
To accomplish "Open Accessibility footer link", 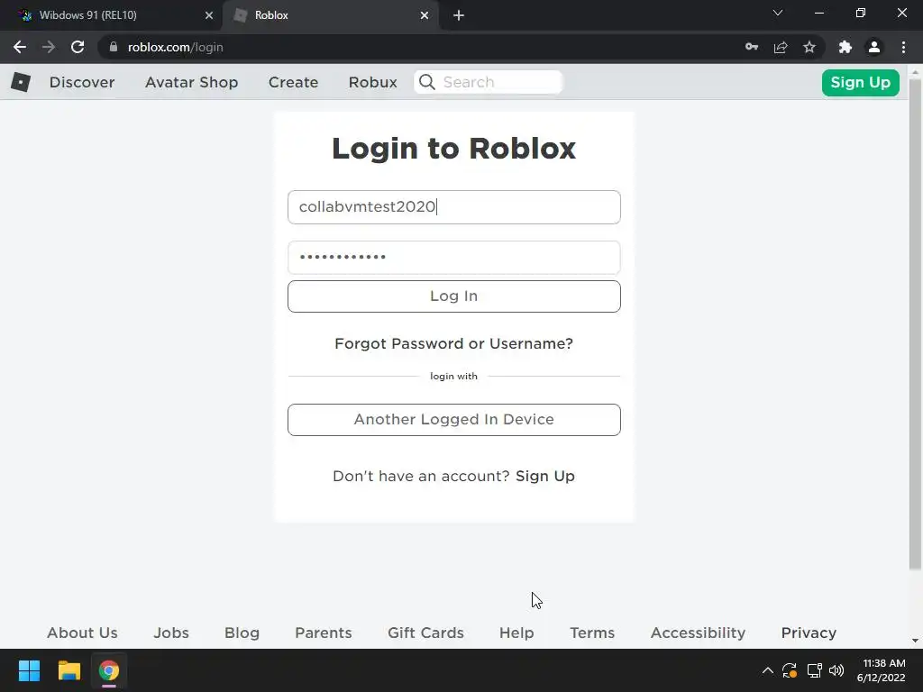I will point(699,633).
